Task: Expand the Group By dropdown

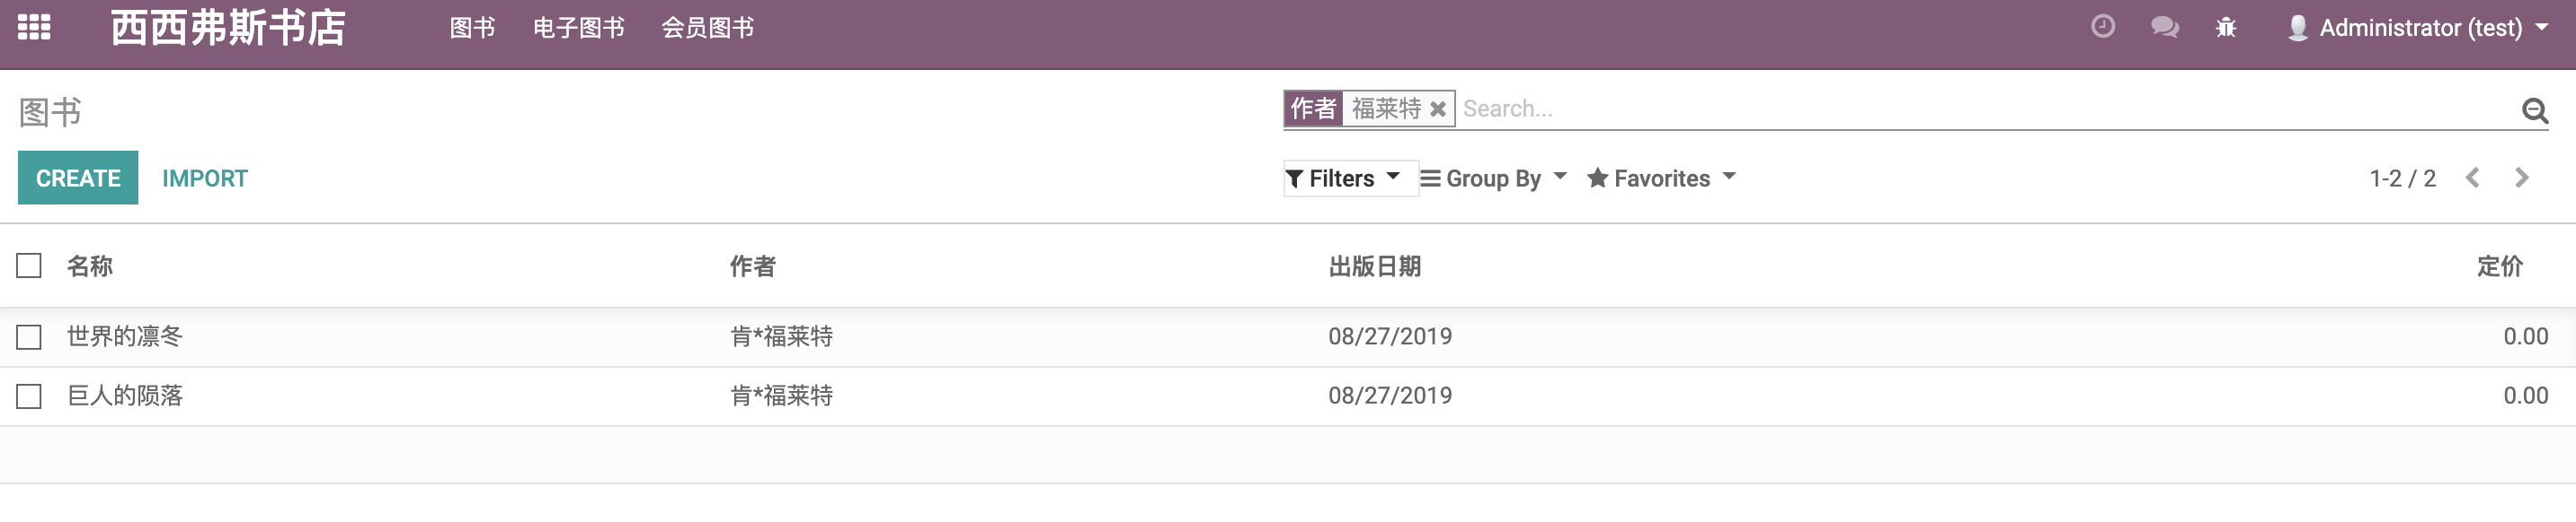Action: coord(1494,178)
